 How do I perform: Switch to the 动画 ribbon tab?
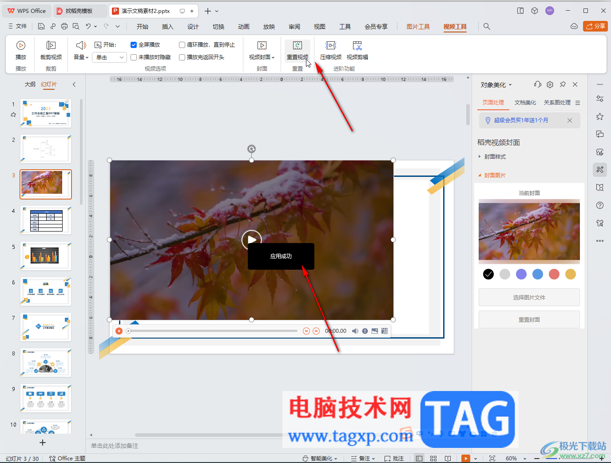point(244,27)
